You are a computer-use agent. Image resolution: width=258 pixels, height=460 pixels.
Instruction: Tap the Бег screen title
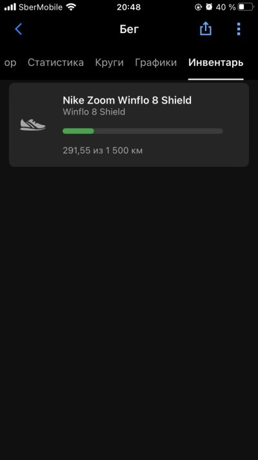pos(129,29)
